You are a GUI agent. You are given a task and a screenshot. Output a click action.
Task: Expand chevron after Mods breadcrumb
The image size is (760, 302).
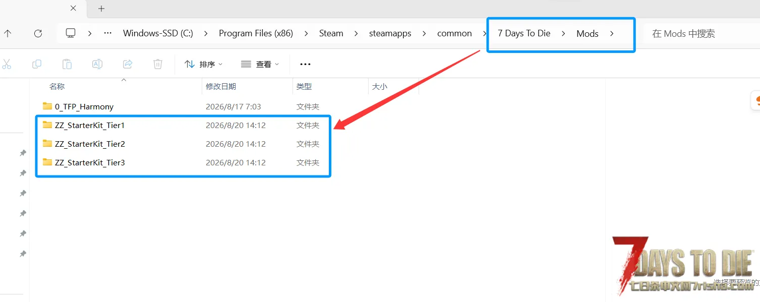612,34
